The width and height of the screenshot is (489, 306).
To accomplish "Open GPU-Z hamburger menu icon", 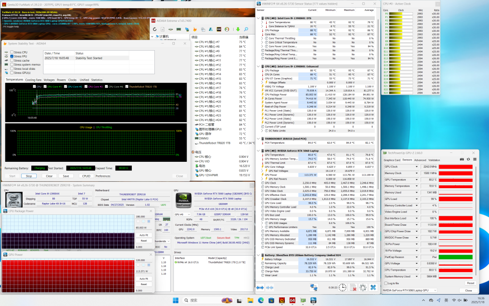I will point(475,159).
